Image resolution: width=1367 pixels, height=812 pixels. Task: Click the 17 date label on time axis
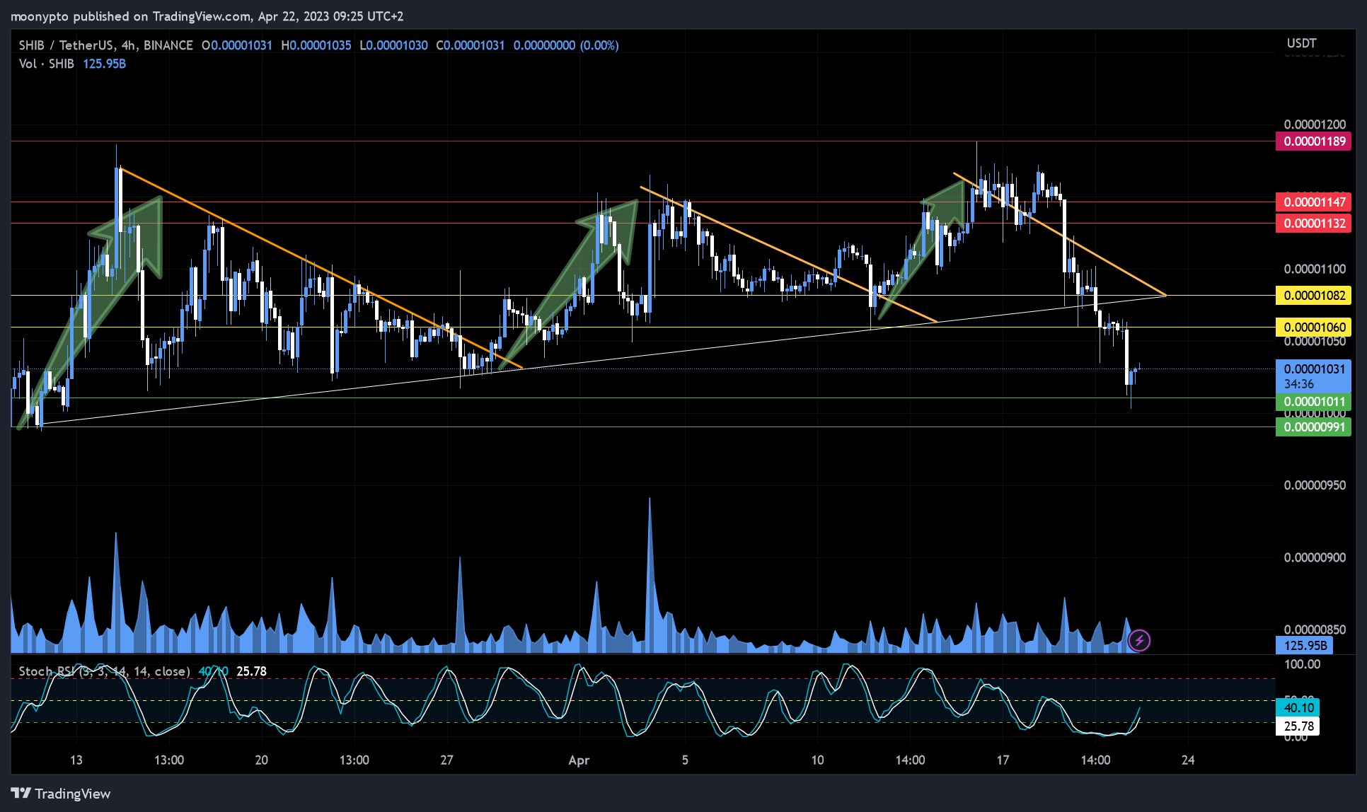pyautogui.click(x=1003, y=760)
